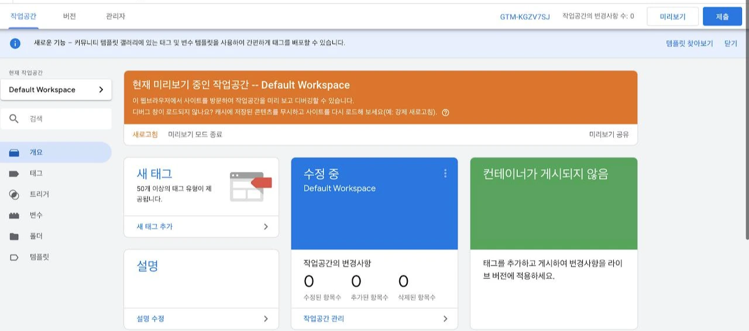
Task: Click the orange banner title about Default Workspace
Action: point(241,85)
